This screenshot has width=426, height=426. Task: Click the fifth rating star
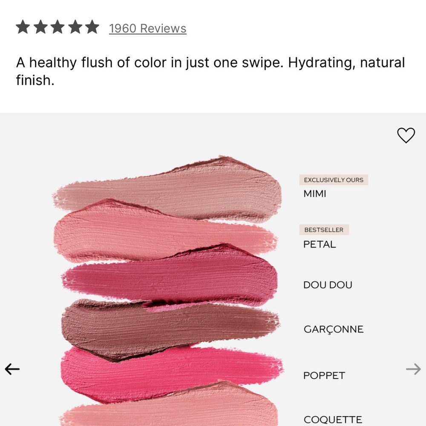coord(92,27)
